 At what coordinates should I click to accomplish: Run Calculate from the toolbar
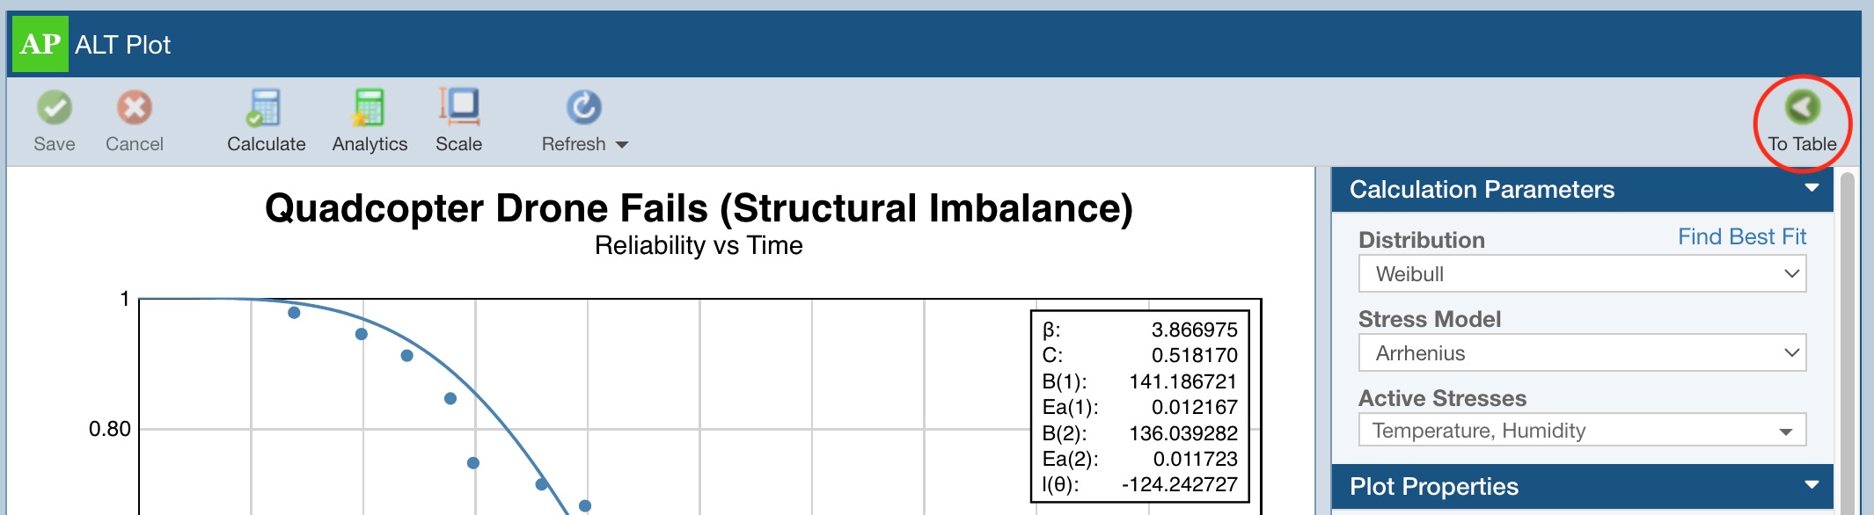click(x=264, y=108)
